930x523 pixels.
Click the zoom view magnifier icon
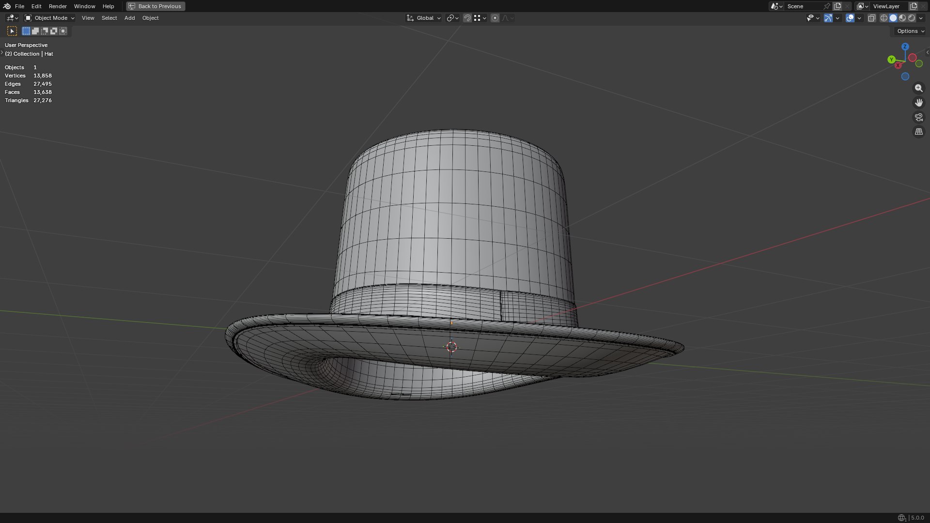[x=918, y=88]
